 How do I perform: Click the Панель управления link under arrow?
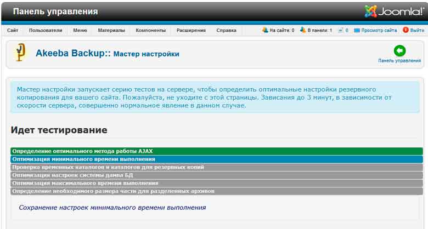click(x=399, y=60)
